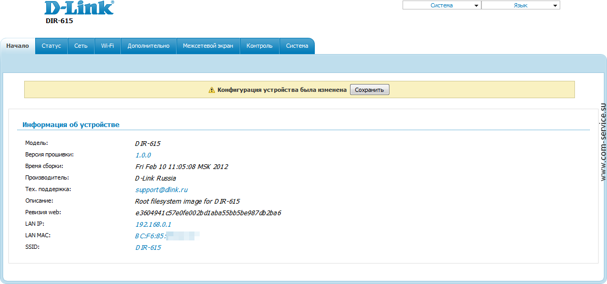Click Конфигурация устройства была изменена message
Viewport: 607px width, 284px height.
click(282, 90)
